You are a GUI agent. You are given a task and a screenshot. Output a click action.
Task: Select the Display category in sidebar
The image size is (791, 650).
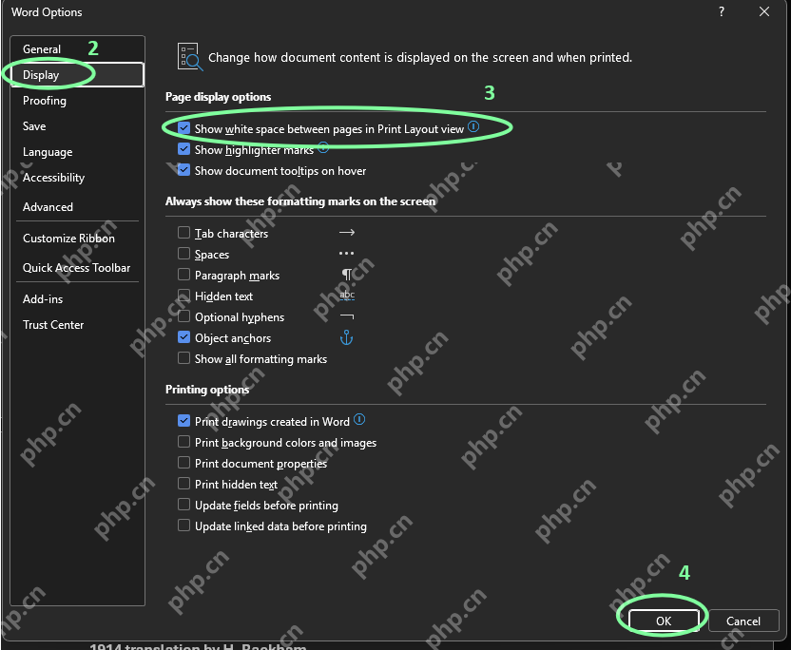pos(77,75)
